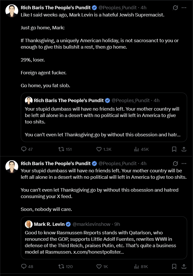Screen dimensions: 193x276
Task: View analytics of first post showing 45K
Action: 141,149
